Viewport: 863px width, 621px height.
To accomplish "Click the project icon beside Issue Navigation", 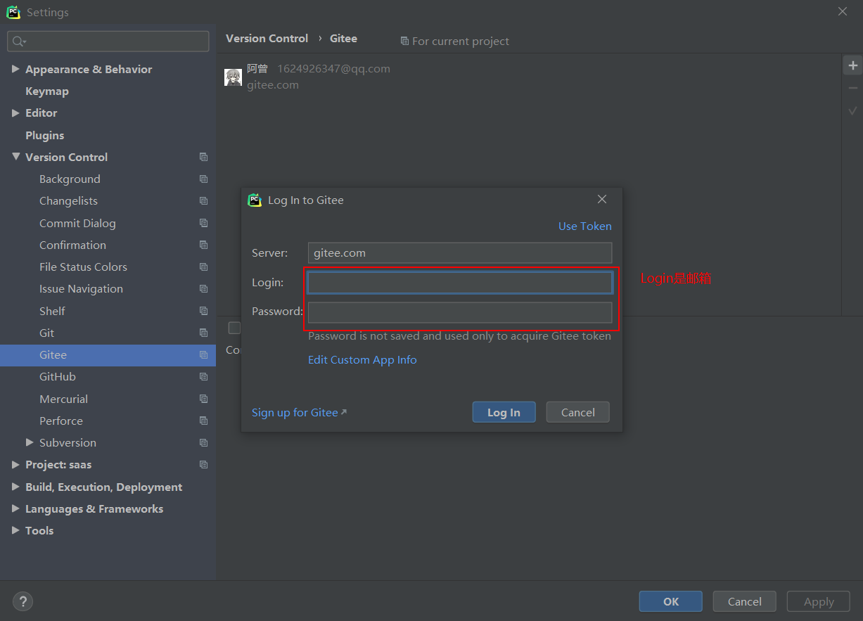I will click(203, 288).
